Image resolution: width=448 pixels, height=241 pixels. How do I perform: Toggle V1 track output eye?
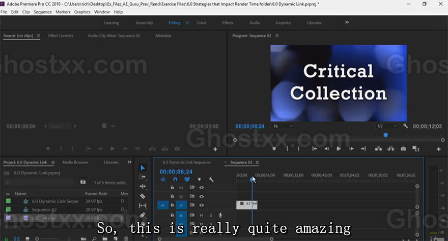[202, 205]
